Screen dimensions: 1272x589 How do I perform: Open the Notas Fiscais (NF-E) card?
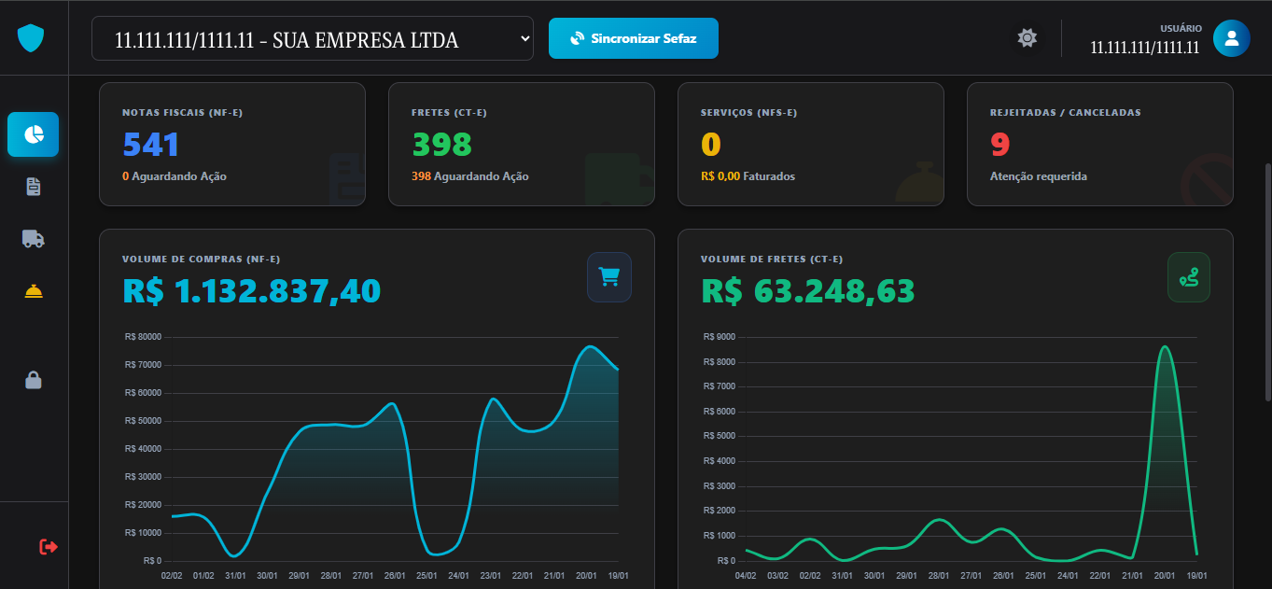pos(232,144)
